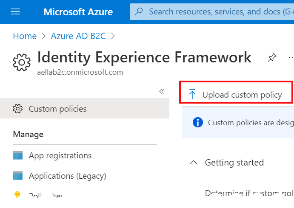Collapse the sidebar with double chevron
294x208 pixels.
click(162, 91)
